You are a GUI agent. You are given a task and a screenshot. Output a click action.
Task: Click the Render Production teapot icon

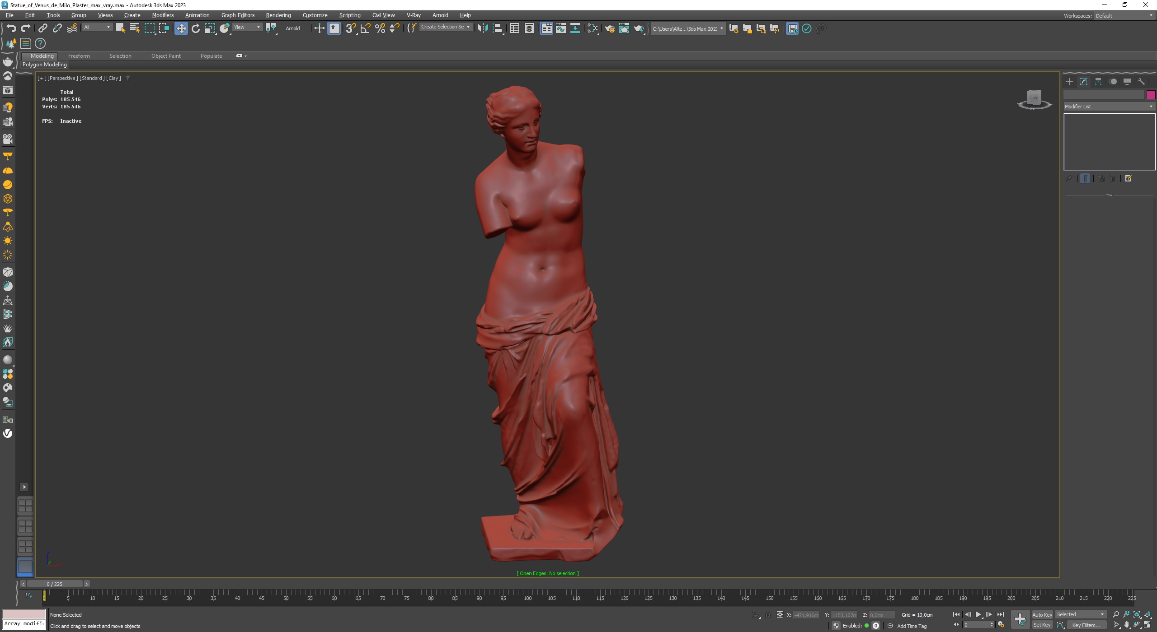click(639, 28)
